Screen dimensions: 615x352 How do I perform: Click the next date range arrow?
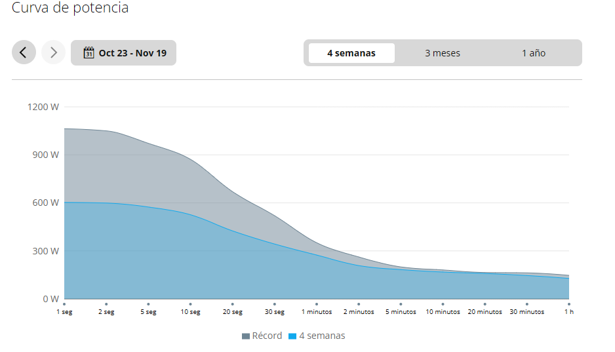pyautogui.click(x=54, y=53)
